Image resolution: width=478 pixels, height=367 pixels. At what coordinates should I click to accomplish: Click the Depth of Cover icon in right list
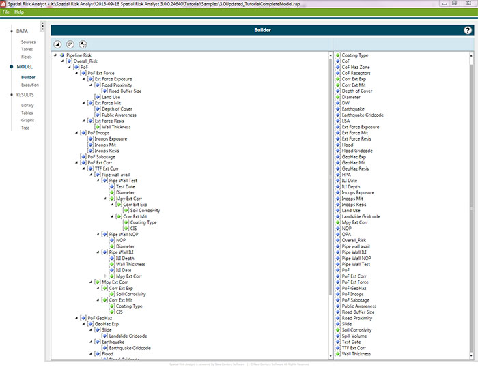pyautogui.click(x=338, y=91)
